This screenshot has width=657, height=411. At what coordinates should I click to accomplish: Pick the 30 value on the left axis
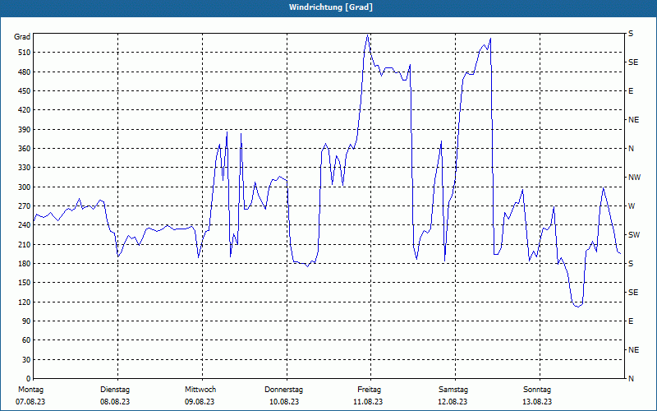26,359
